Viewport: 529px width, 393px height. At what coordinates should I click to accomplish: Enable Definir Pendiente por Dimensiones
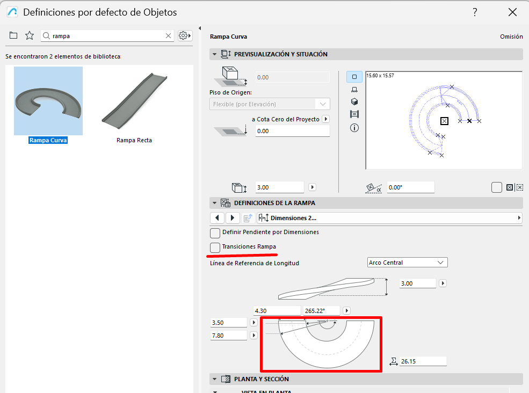click(215, 233)
